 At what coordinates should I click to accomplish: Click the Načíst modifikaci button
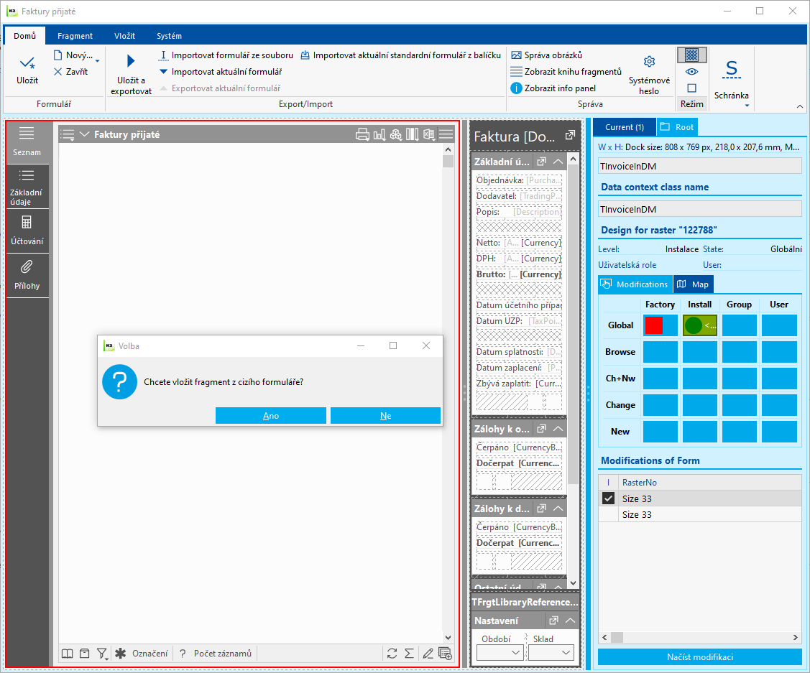click(699, 656)
